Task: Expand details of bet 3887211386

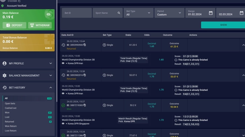Action: [243, 136]
